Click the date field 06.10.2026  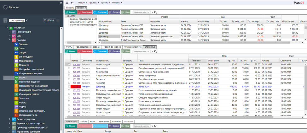49,20
